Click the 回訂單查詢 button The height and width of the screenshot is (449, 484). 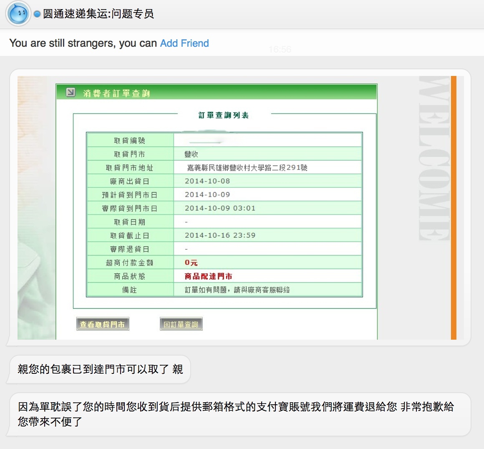[181, 324]
